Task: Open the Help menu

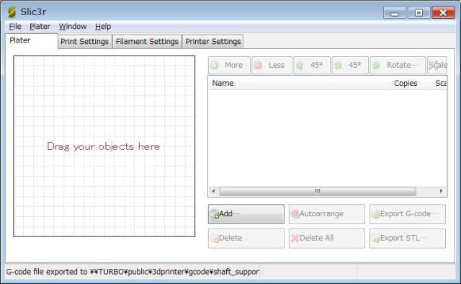Action: click(x=103, y=27)
